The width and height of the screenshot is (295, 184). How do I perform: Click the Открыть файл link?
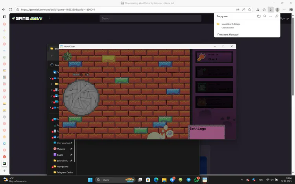tap(227, 28)
